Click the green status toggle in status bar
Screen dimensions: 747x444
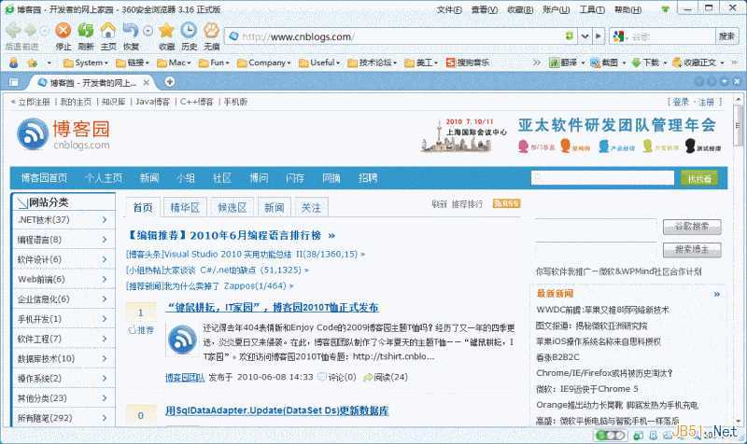pyautogui.click(x=610, y=435)
